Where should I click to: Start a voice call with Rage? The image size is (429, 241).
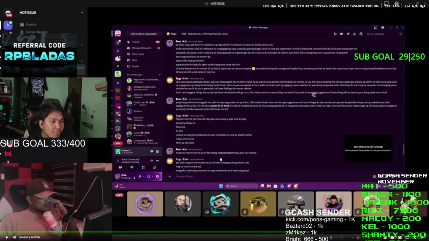[x=335, y=34]
